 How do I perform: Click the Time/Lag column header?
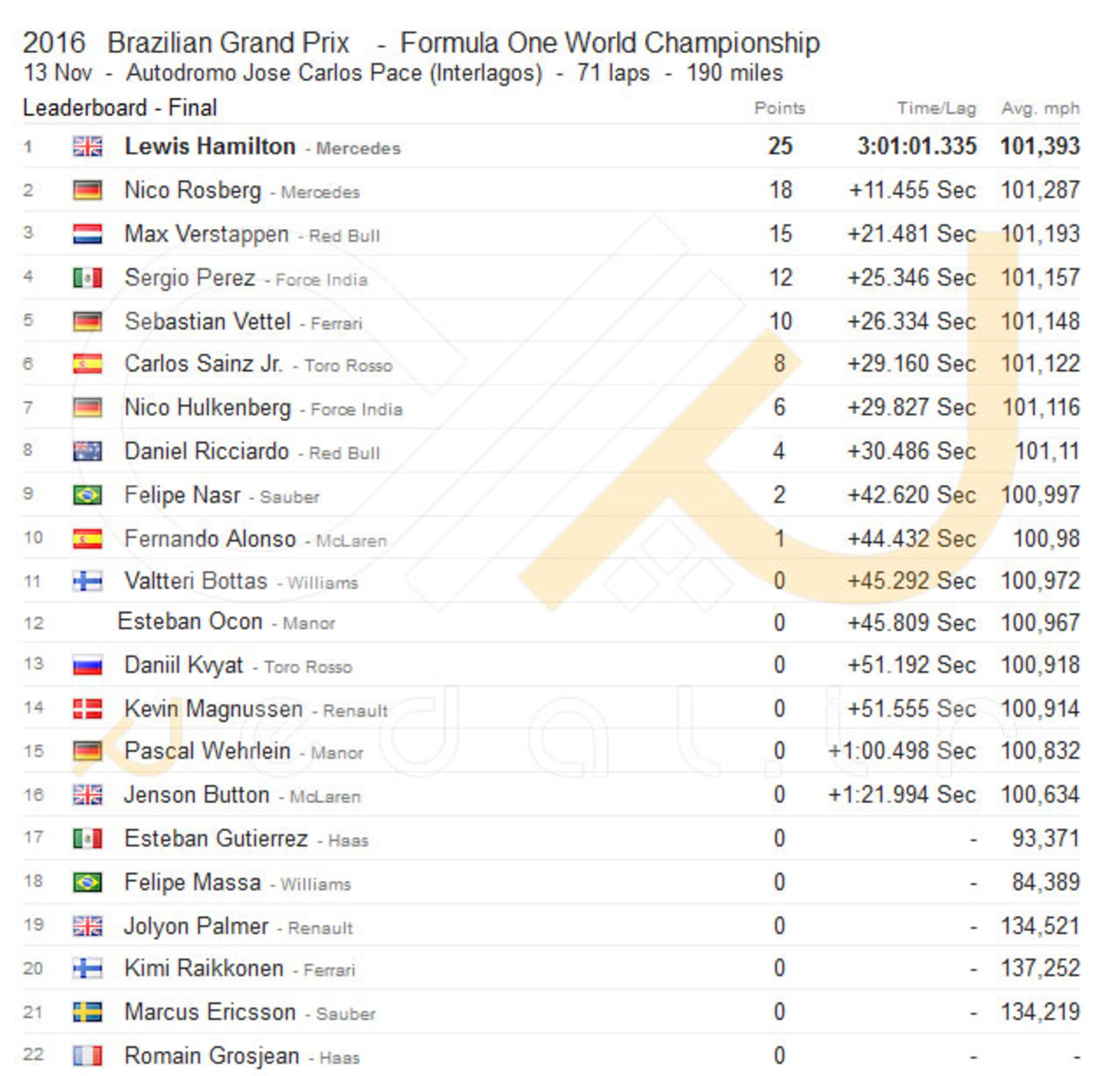(x=936, y=108)
